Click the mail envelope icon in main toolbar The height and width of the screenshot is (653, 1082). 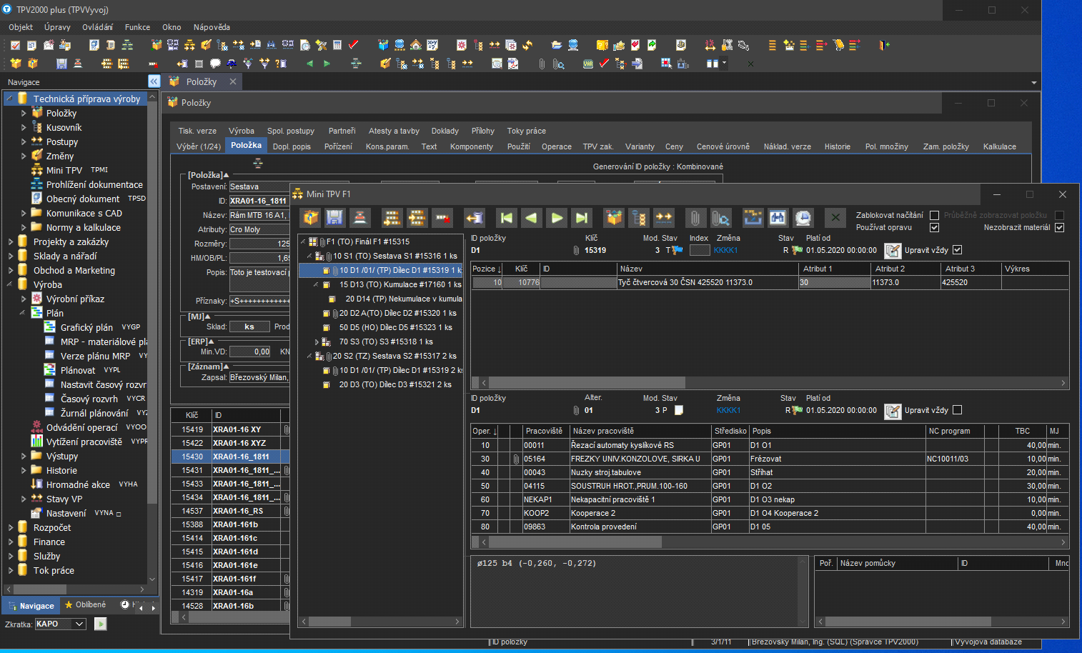point(49,45)
